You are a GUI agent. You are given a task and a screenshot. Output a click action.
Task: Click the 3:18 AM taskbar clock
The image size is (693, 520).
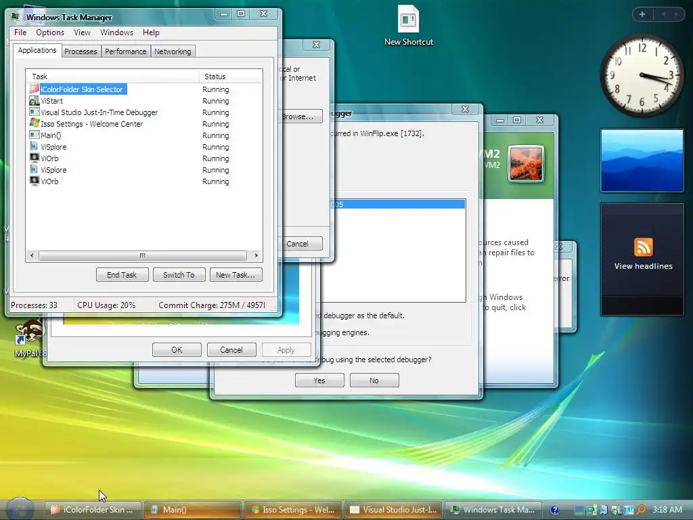point(667,510)
